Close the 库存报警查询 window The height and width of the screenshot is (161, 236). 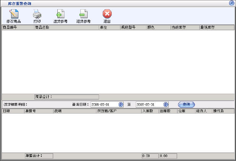coord(231,3)
